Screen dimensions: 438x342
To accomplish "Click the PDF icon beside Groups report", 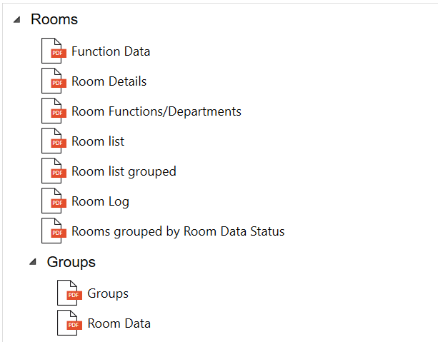I will point(69,294).
